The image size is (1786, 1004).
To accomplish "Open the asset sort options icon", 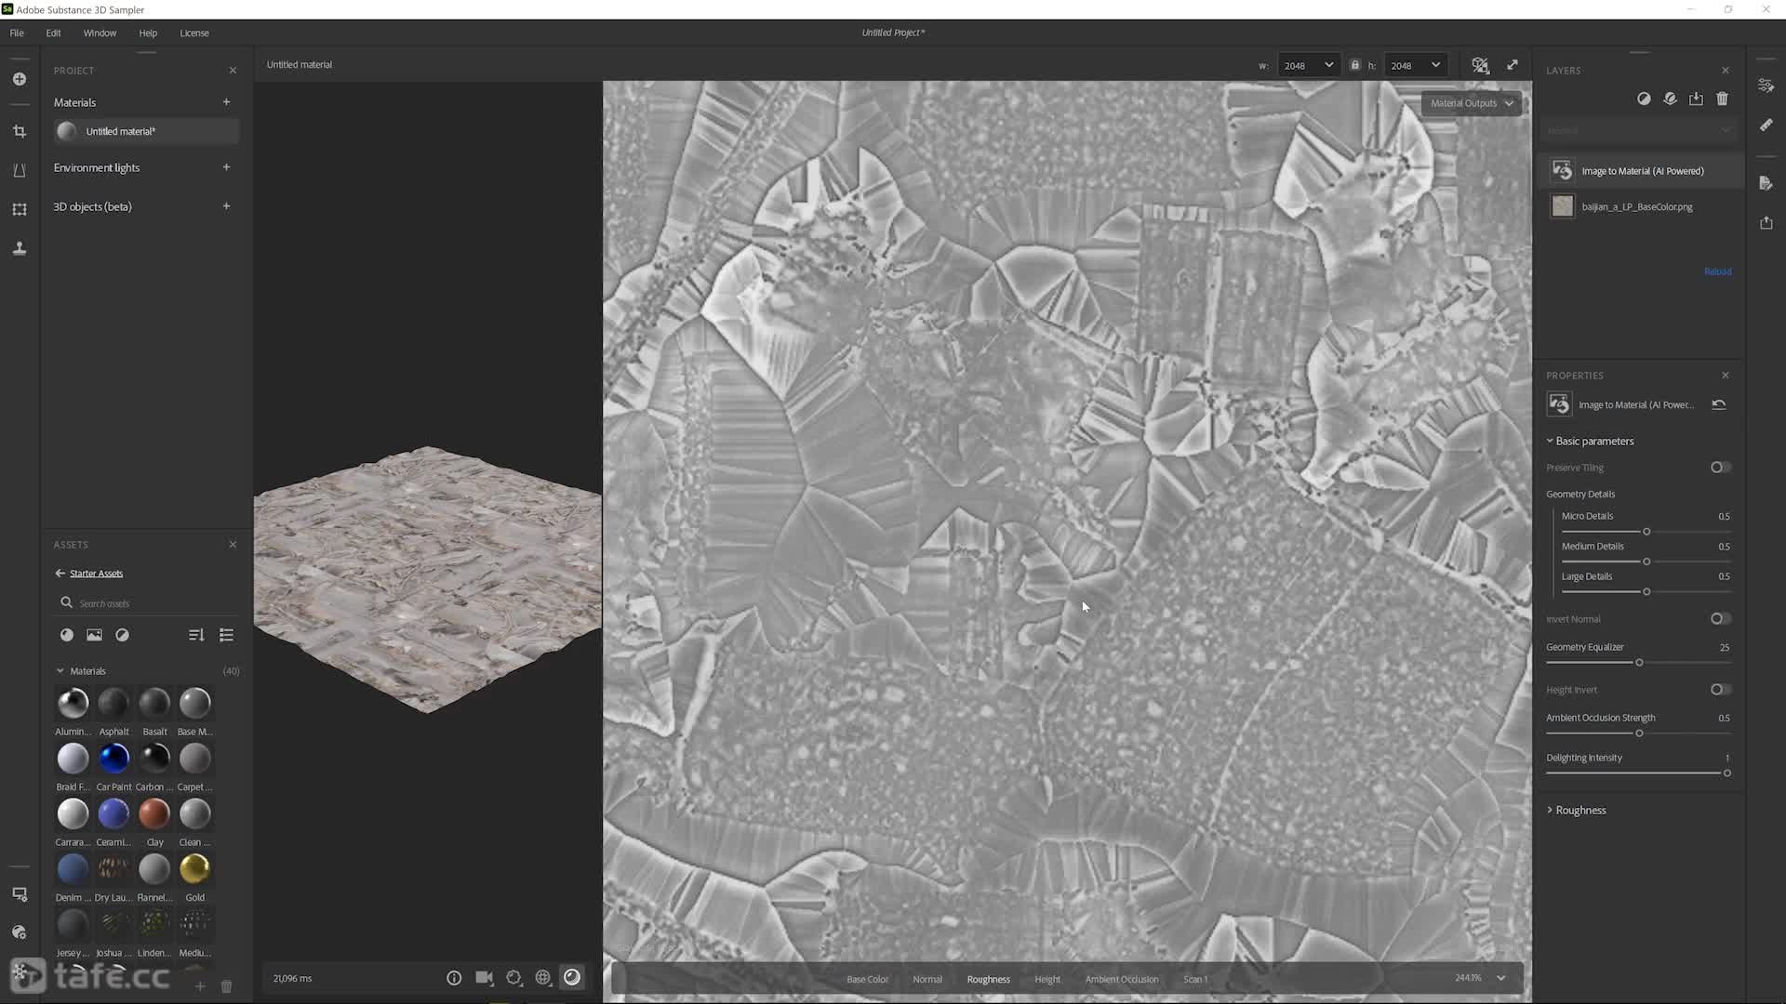I will coord(196,635).
